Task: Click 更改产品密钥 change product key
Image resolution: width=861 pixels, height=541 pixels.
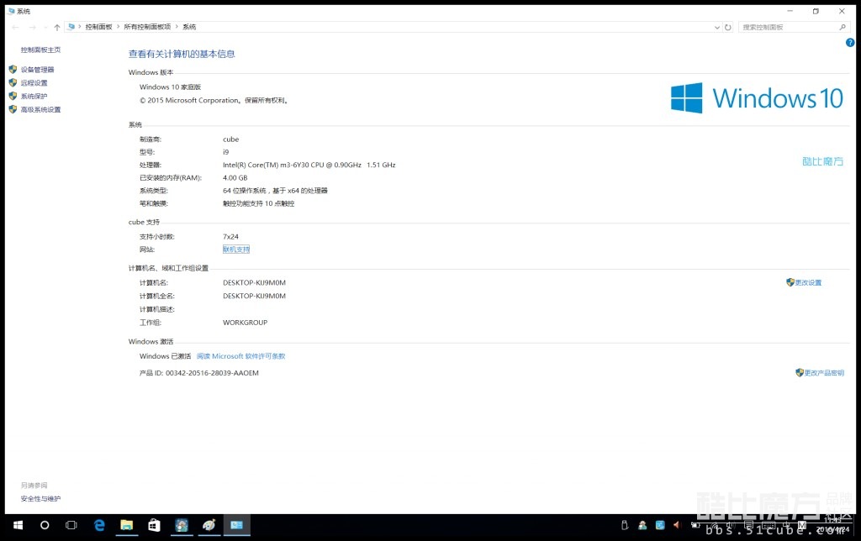Action: pos(823,373)
